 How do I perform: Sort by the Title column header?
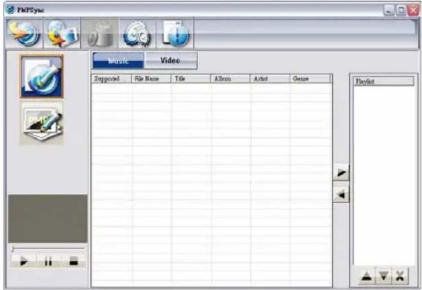[191, 79]
